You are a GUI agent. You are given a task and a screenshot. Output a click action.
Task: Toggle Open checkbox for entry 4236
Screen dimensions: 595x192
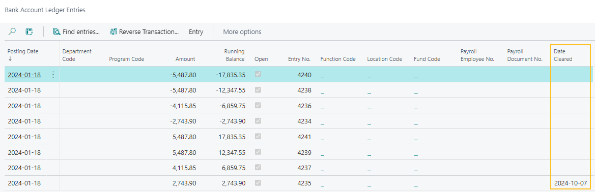point(258,106)
